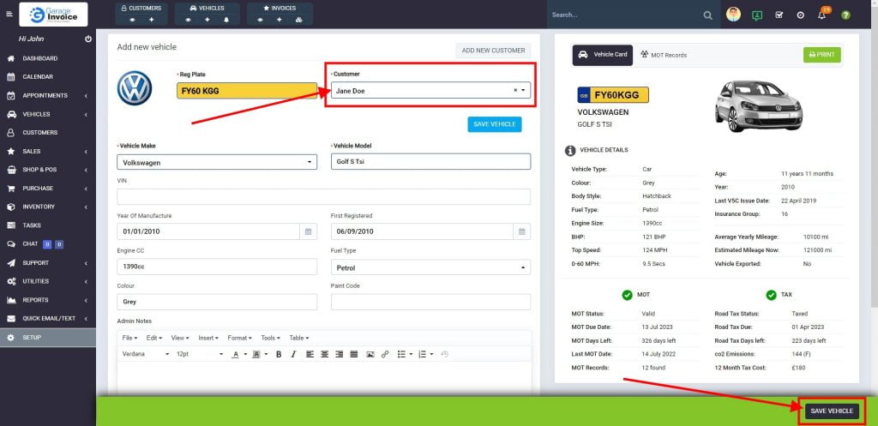Click the Add New Customer button

click(x=493, y=51)
